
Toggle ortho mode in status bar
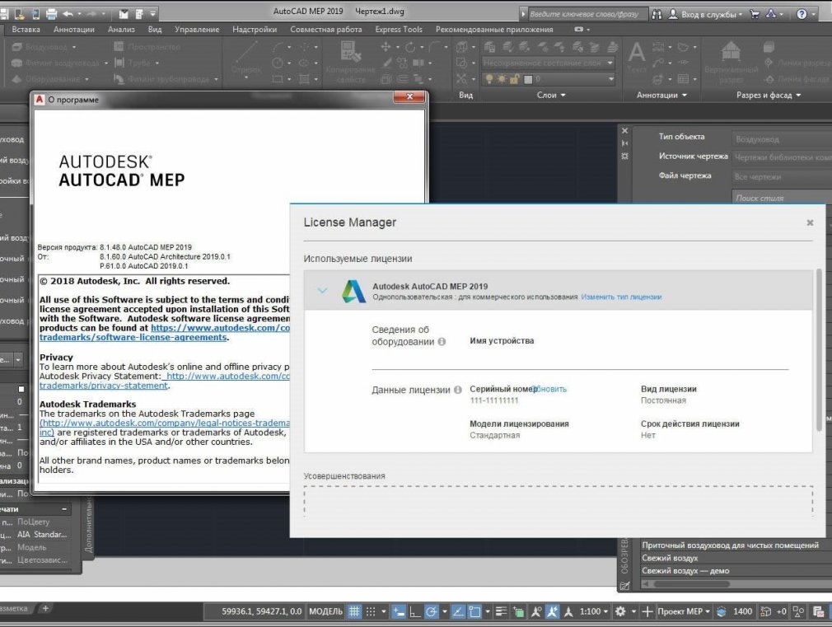click(x=415, y=611)
